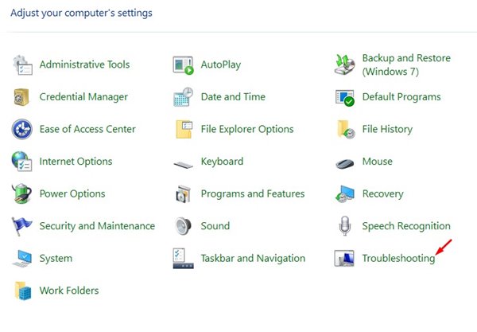The width and height of the screenshot is (477, 332).
Task: Open File Explorer Options link
Action: click(247, 129)
